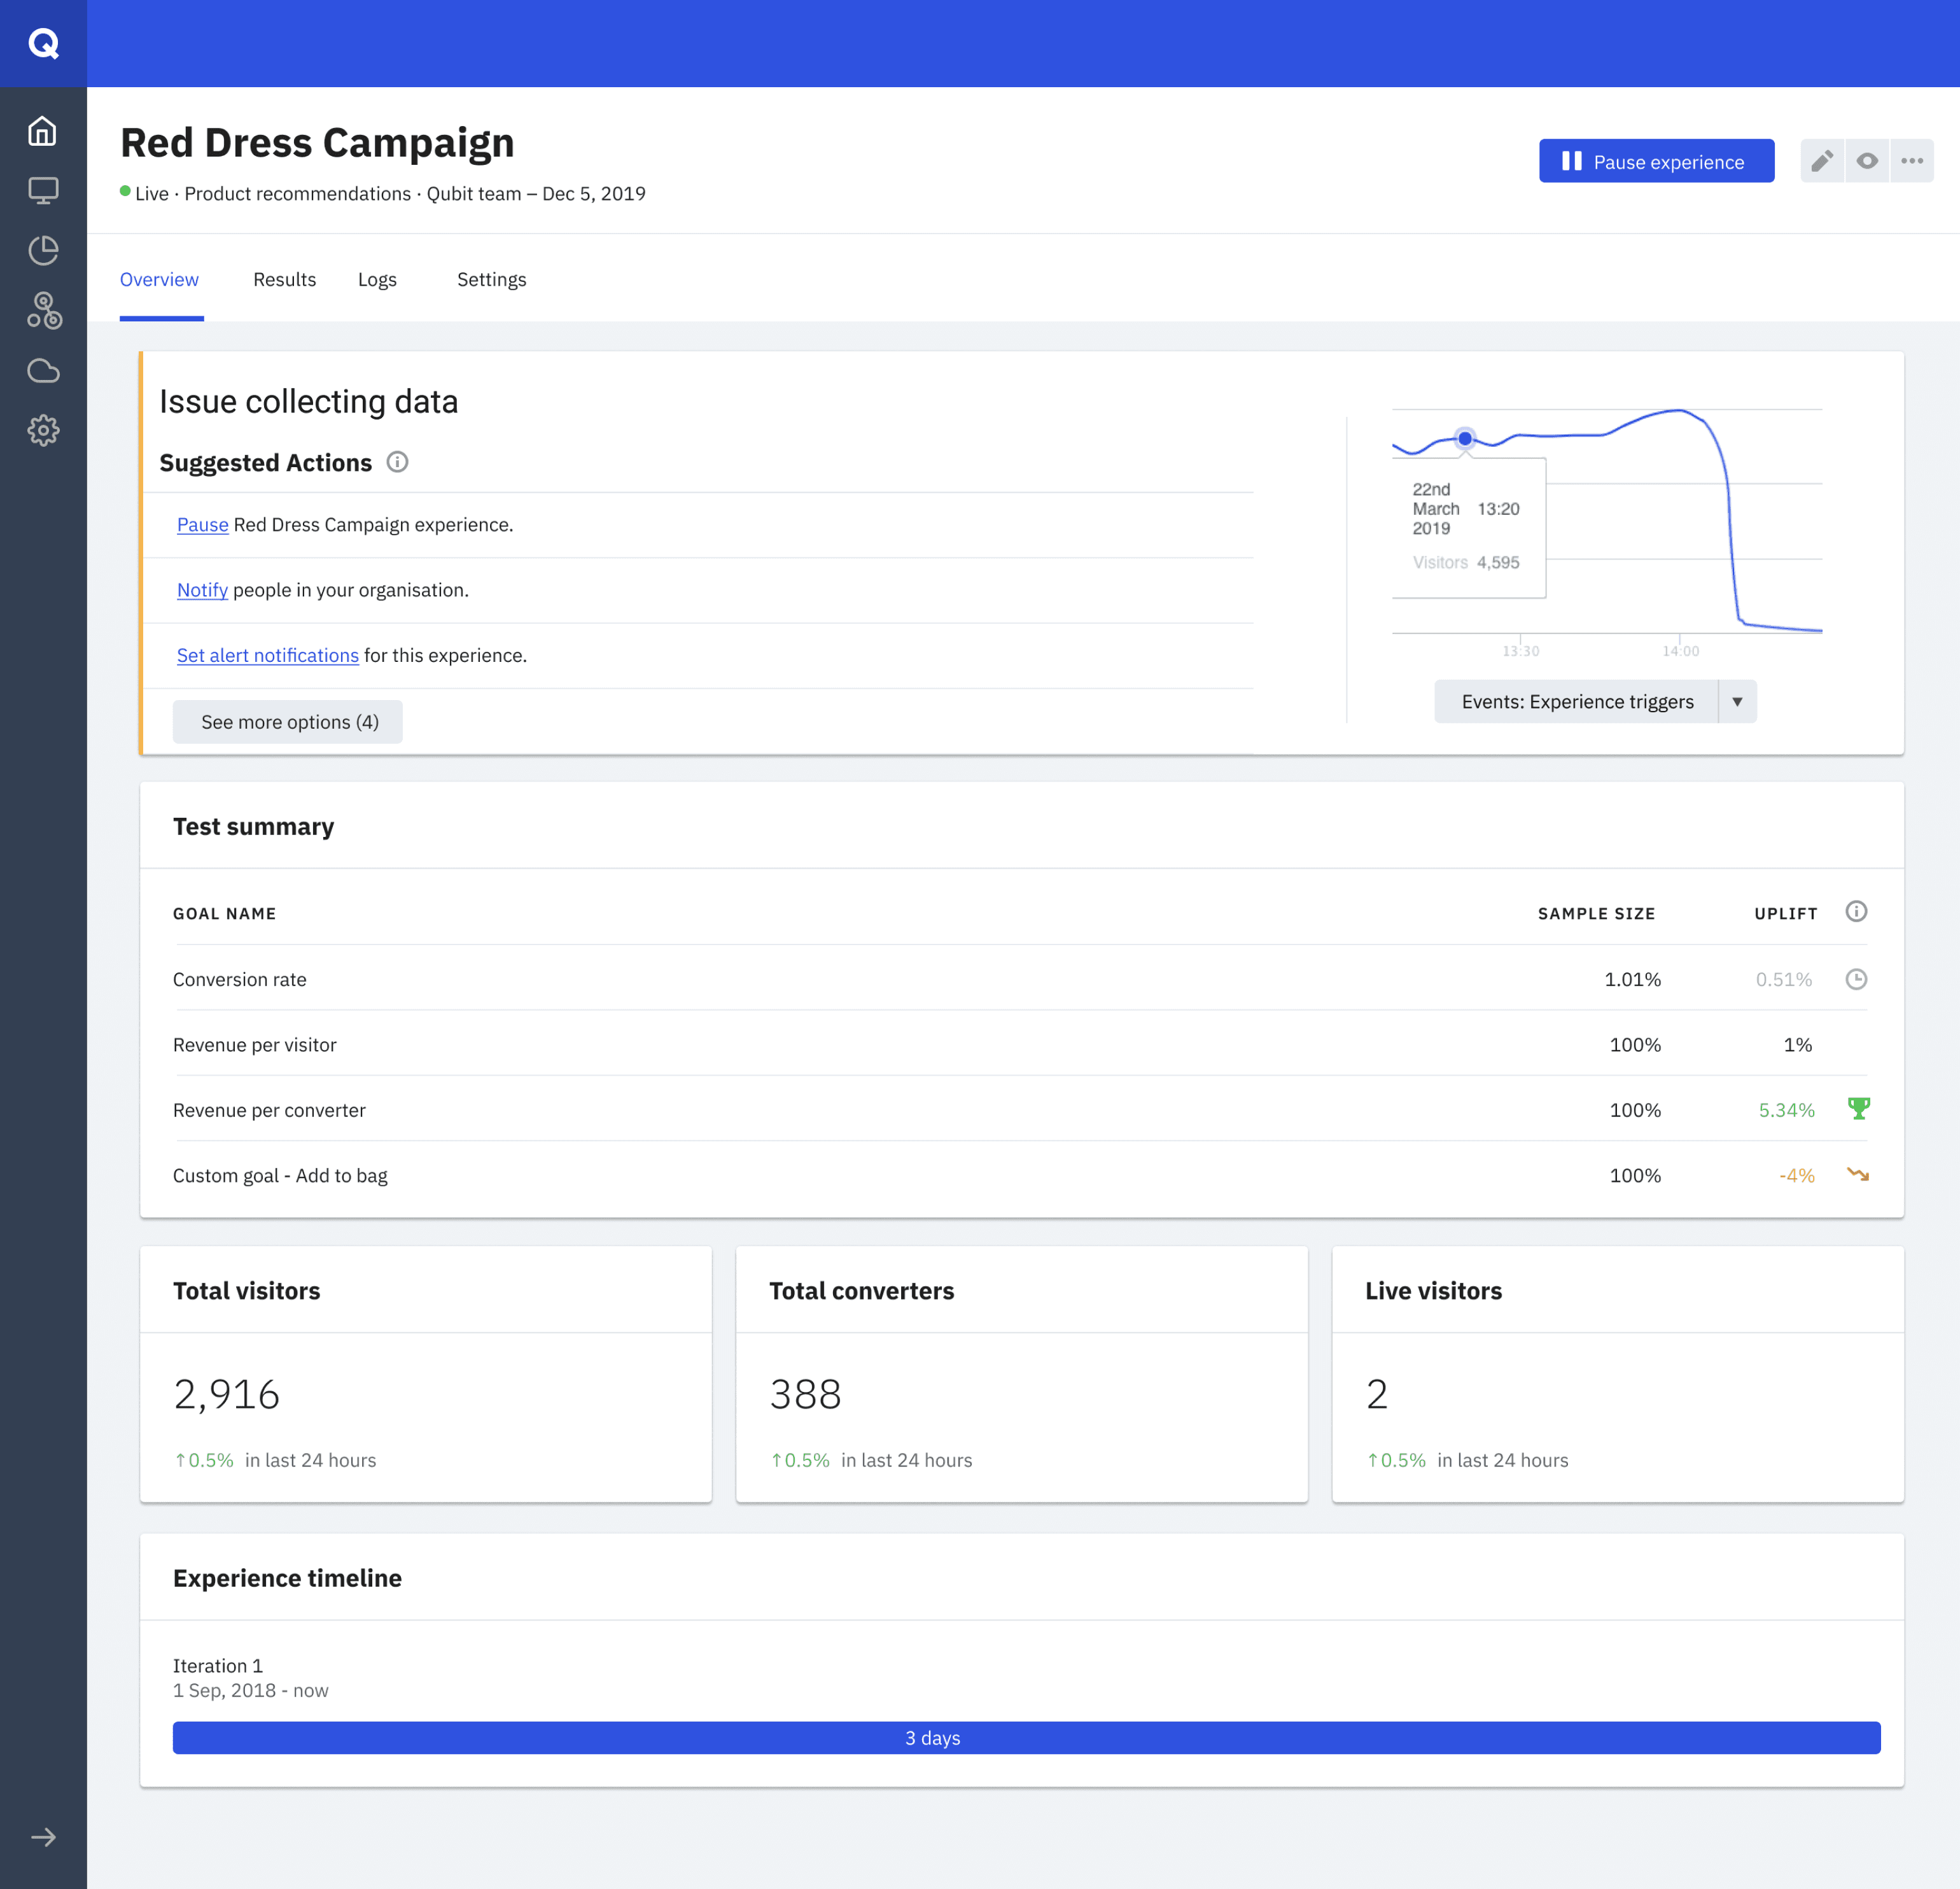This screenshot has height=1889, width=1960.
Task: Click the info icon next to Uplift
Action: (x=1856, y=911)
